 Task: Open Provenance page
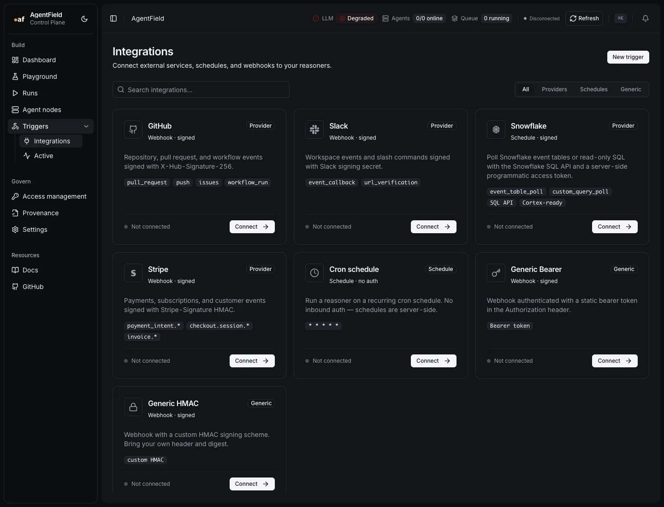pyautogui.click(x=51, y=213)
